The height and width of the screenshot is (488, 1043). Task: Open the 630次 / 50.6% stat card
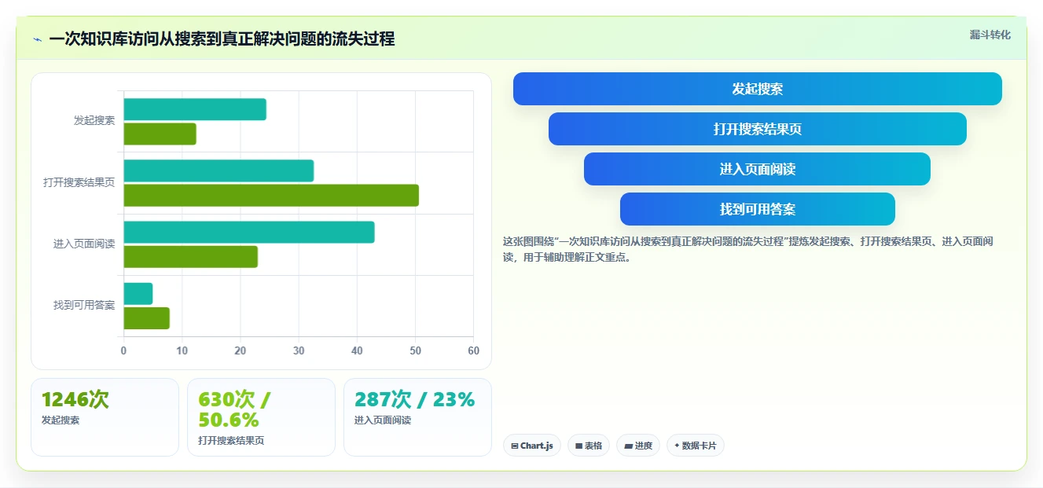pyautogui.click(x=261, y=417)
